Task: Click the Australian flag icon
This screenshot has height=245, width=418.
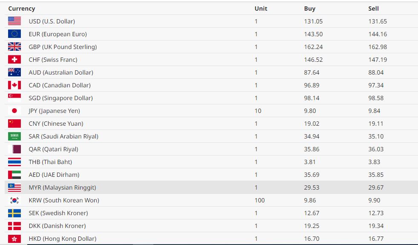Action: [14, 72]
